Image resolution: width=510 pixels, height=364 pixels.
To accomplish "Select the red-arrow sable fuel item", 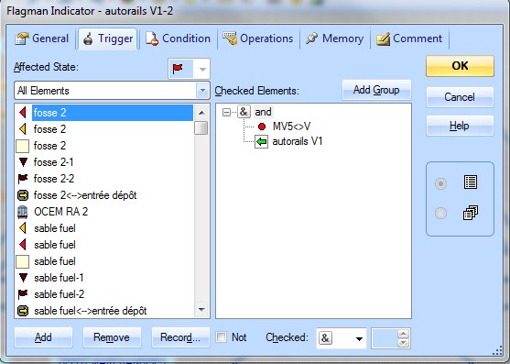I will click(x=104, y=245).
